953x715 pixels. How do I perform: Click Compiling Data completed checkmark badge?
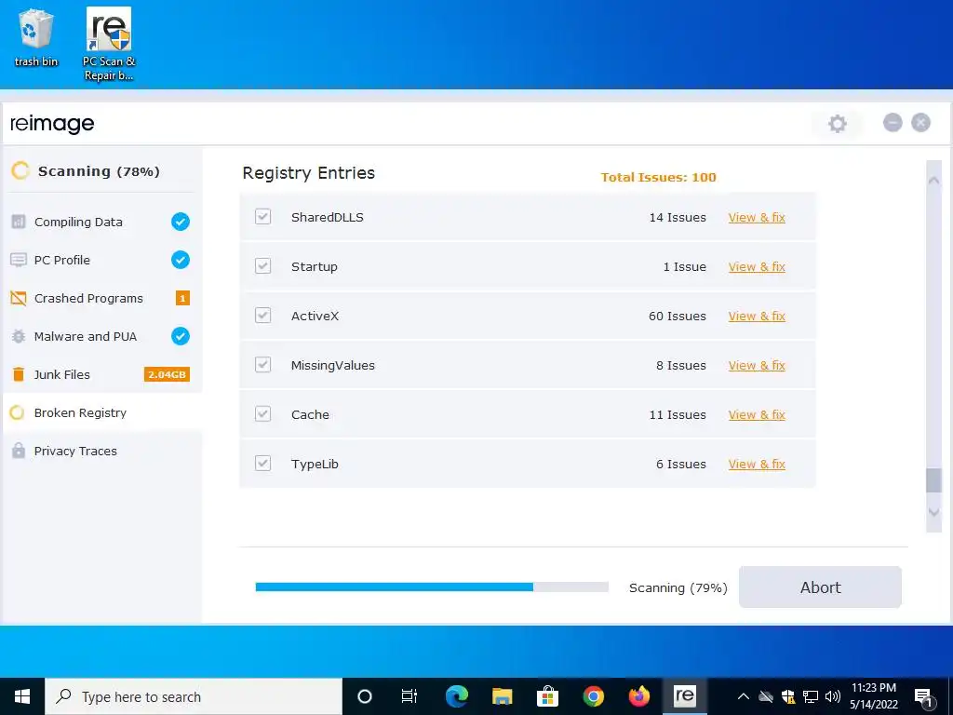(181, 222)
